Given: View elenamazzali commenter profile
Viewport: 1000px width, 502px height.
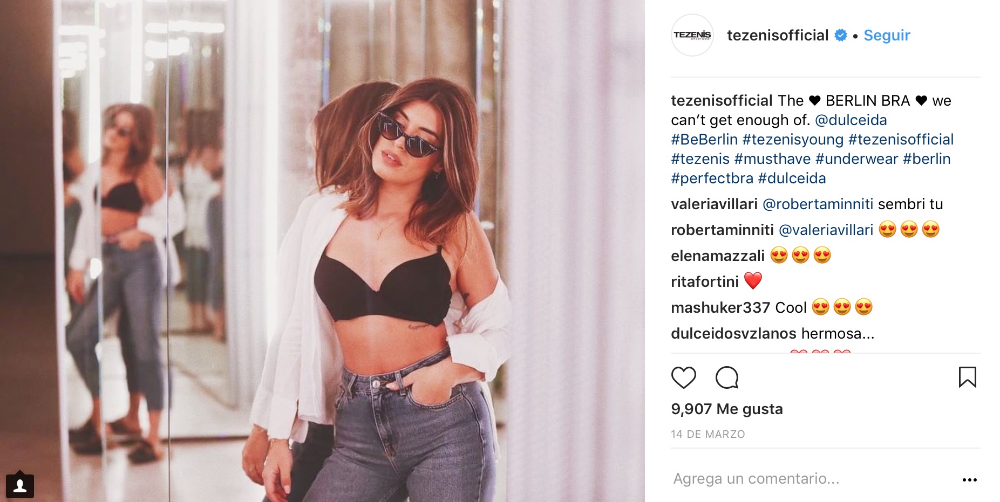Looking at the screenshot, I should (718, 256).
